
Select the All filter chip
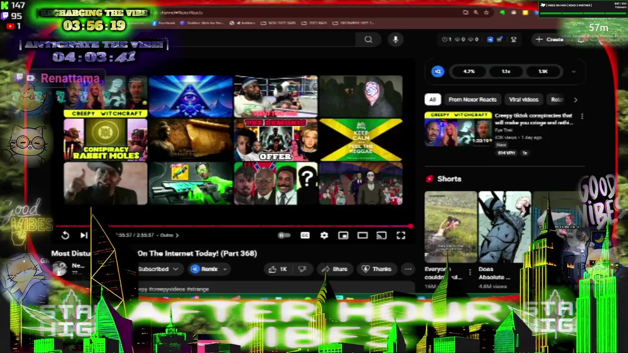[x=433, y=100]
